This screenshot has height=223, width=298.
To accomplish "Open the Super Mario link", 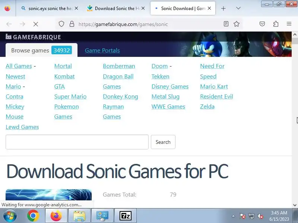I will pos(70,97).
